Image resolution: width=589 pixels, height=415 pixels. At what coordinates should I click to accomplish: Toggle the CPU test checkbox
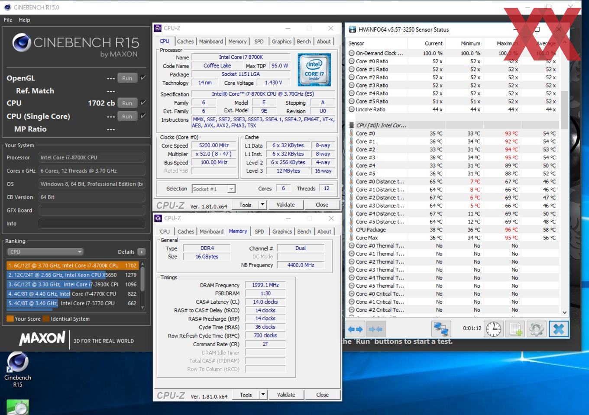pyautogui.click(x=143, y=103)
